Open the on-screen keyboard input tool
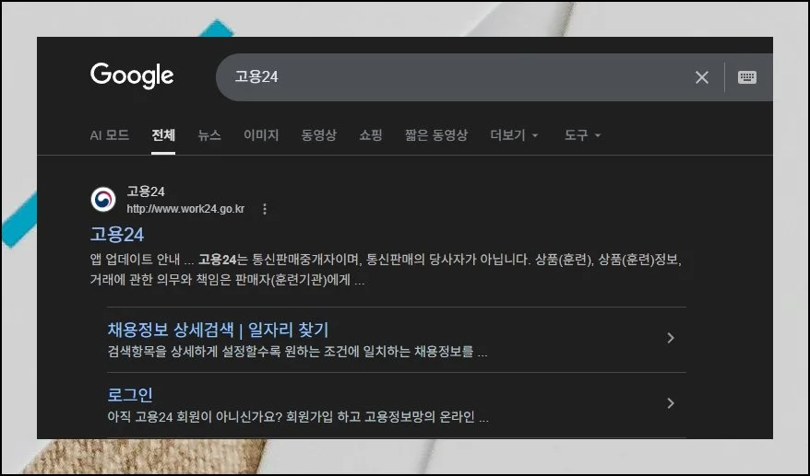The width and height of the screenshot is (810, 476). coord(747,77)
